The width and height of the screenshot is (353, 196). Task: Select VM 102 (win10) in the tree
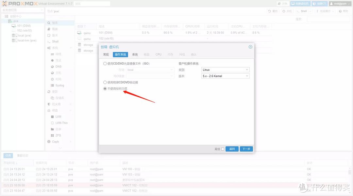pyautogui.click(x=24, y=31)
